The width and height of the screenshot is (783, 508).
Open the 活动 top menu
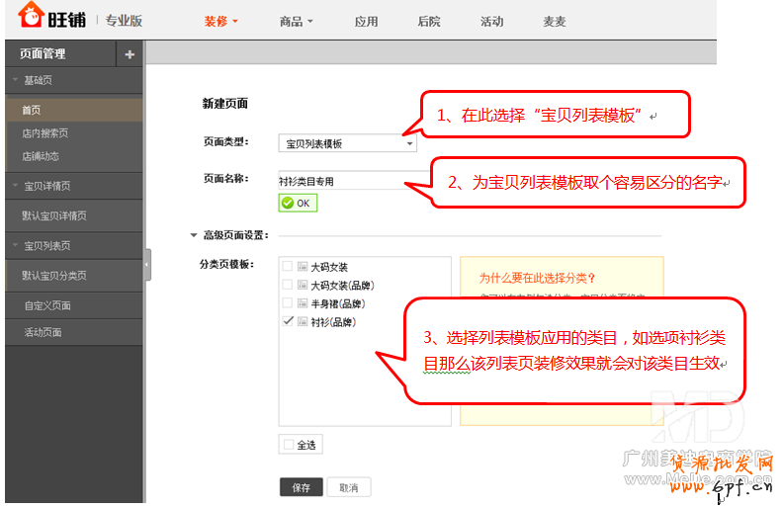click(x=492, y=22)
